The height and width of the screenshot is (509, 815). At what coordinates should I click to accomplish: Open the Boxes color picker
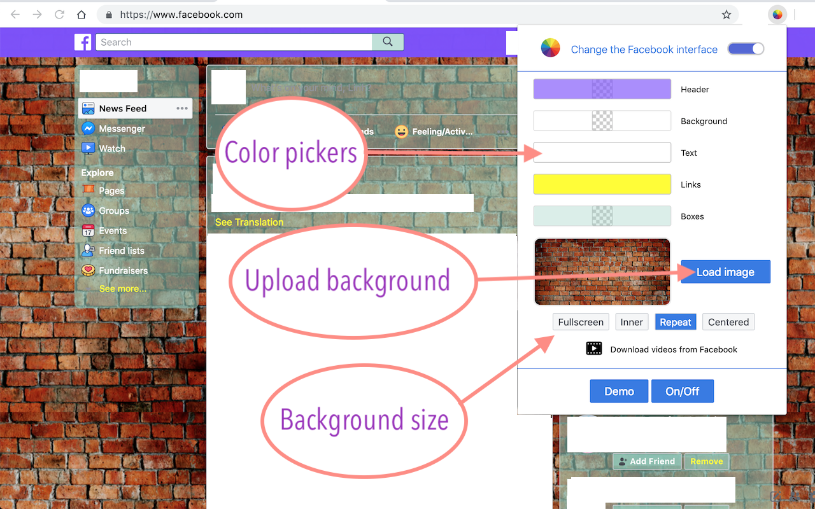[602, 216]
